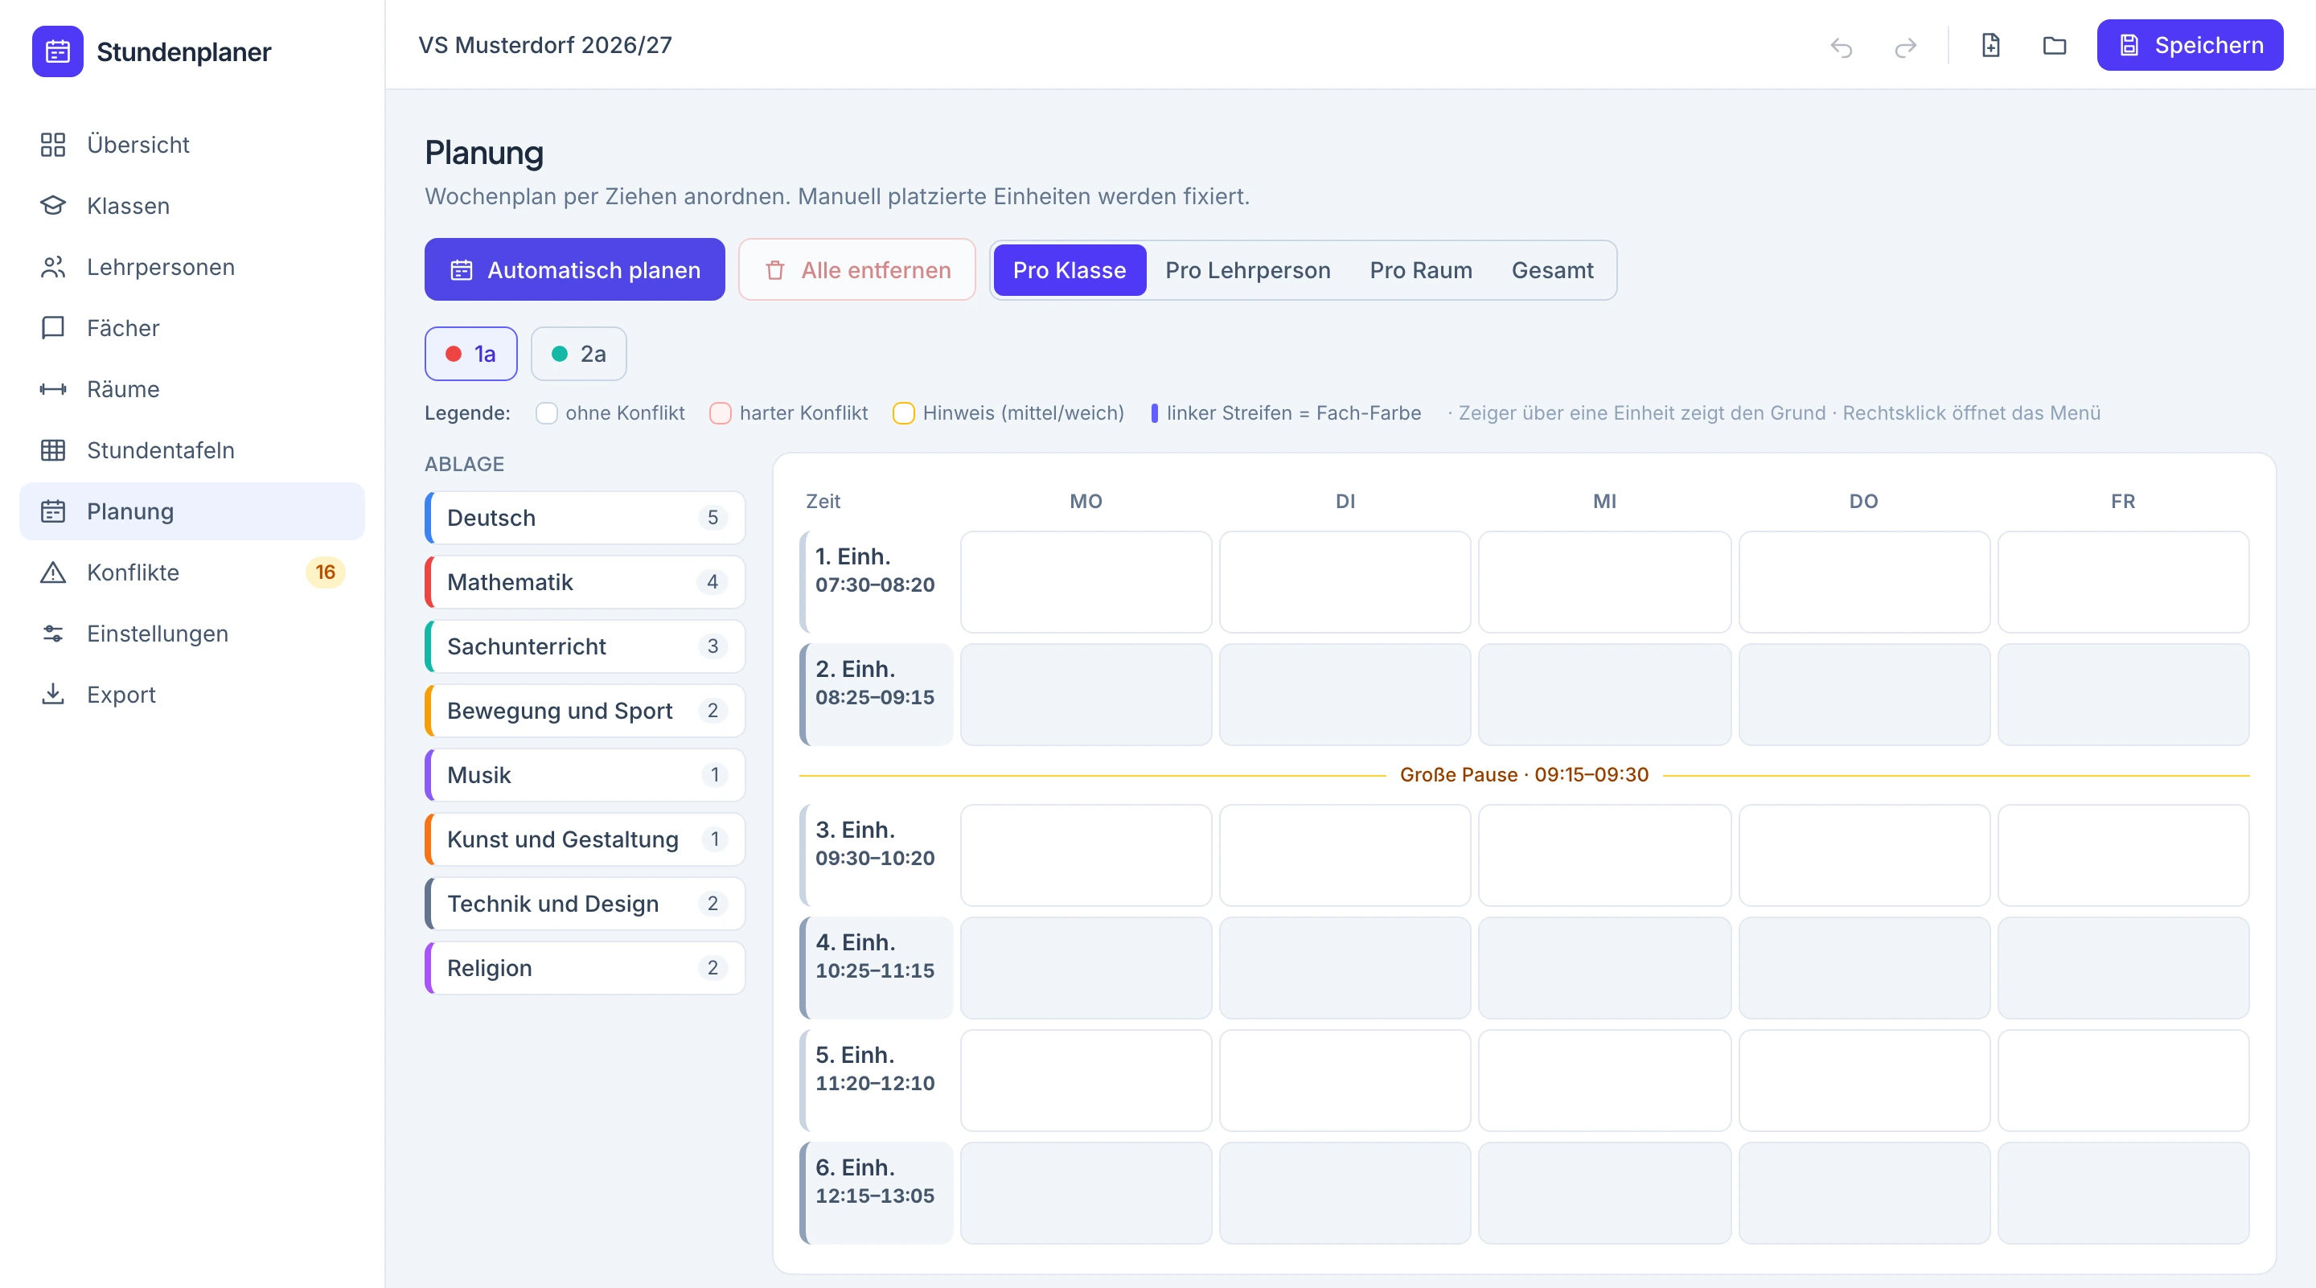
Task: Open the Übersicht dashboard icon
Action: pyautogui.click(x=53, y=145)
